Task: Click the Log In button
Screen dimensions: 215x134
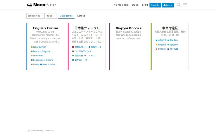Action: (x=168, y=5)
